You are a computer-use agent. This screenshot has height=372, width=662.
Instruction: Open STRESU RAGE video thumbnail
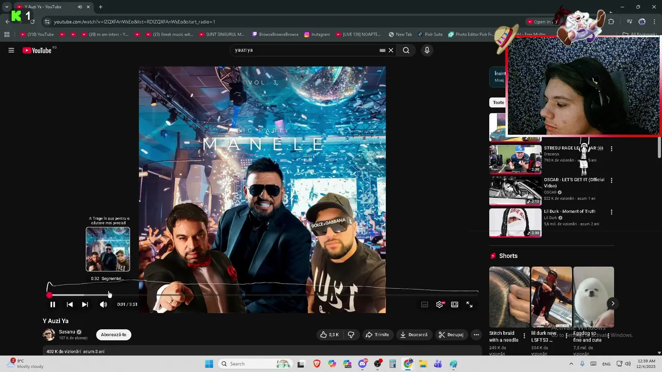tap(516, 159)
